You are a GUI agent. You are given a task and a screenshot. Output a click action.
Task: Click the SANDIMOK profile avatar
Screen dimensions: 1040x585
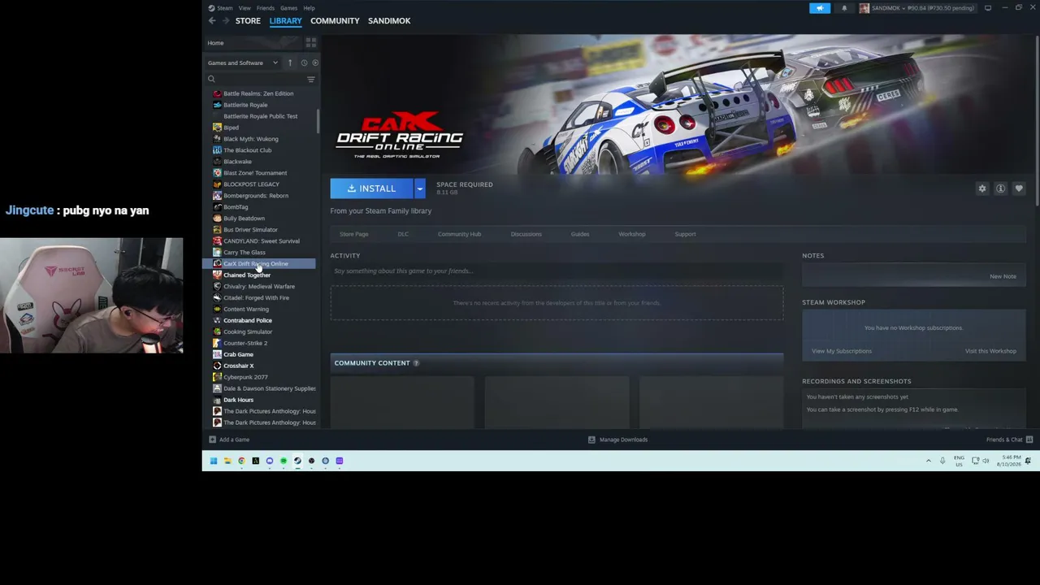(864, 8)
